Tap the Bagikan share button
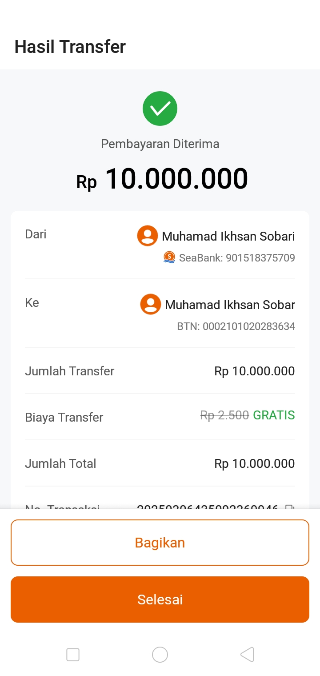 tap(160, 543)
